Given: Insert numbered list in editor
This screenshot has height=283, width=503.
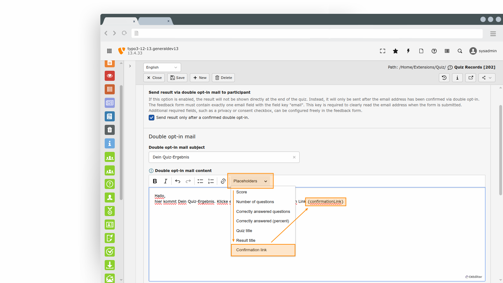Looking at the screenshot, I should (x=211, y=181).
